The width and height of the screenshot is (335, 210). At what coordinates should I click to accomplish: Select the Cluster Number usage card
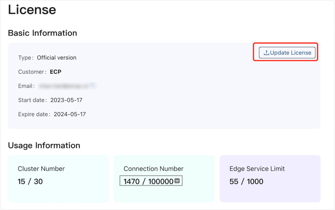[x=58, y=179]
